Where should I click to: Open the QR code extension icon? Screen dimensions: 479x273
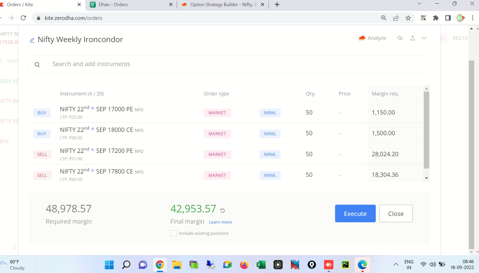click(423, 18)
